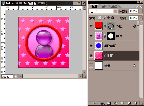The height and width of the screenshot is (106, 144).
Task: Click the link layers chain icon
Action: [95, 103]
